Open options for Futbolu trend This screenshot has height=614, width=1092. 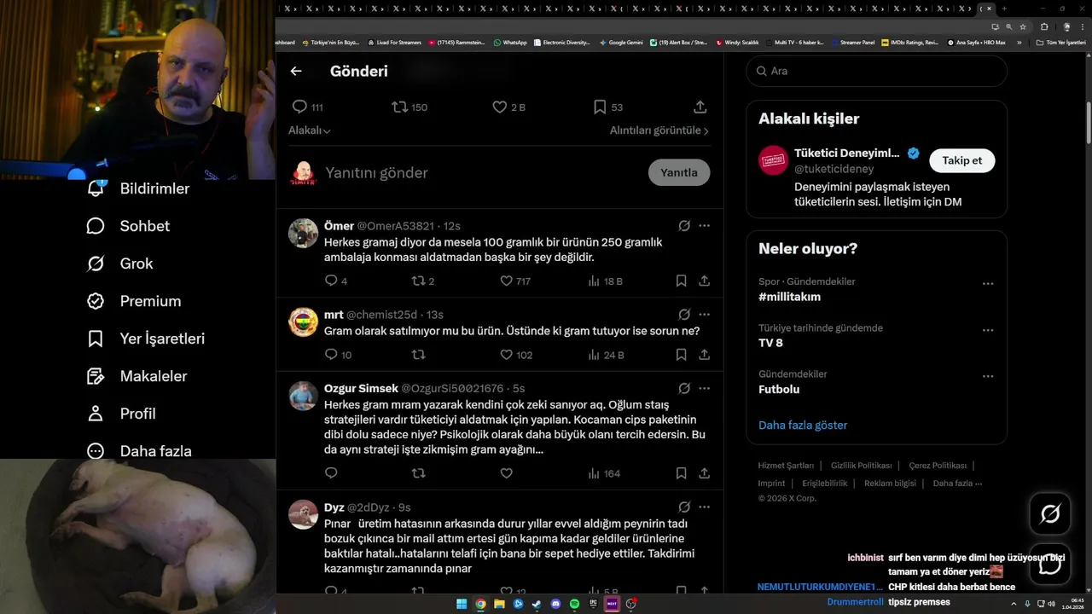(988, 376)
